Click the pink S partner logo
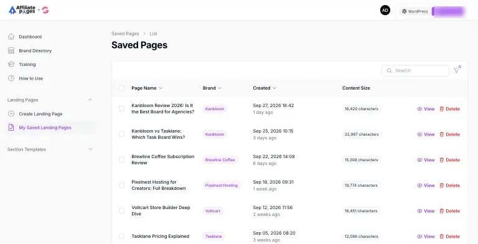Screen dimensions: 478x244 (45, 11)
